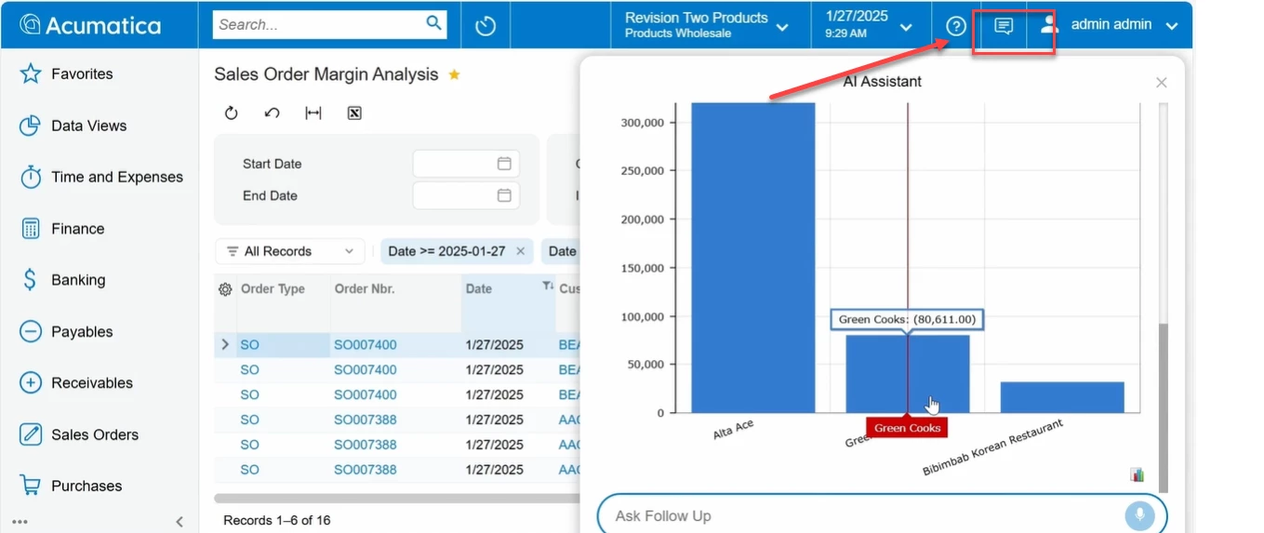Click the SO order type in first row
The image size is (1264, 533).
[x=249, y=345]
